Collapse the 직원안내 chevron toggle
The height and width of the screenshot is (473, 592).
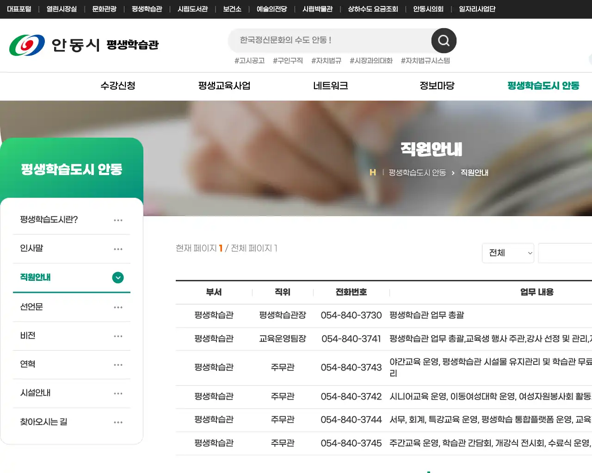(118, 278)
